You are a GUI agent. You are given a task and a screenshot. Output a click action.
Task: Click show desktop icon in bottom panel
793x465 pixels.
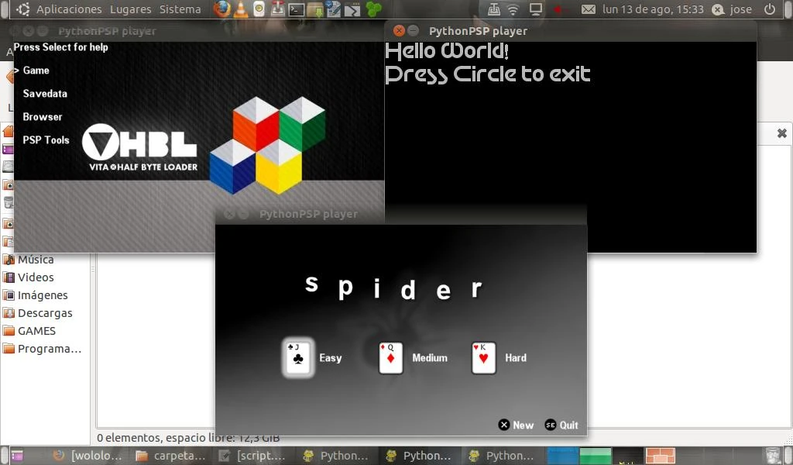(x=17, y=456)
